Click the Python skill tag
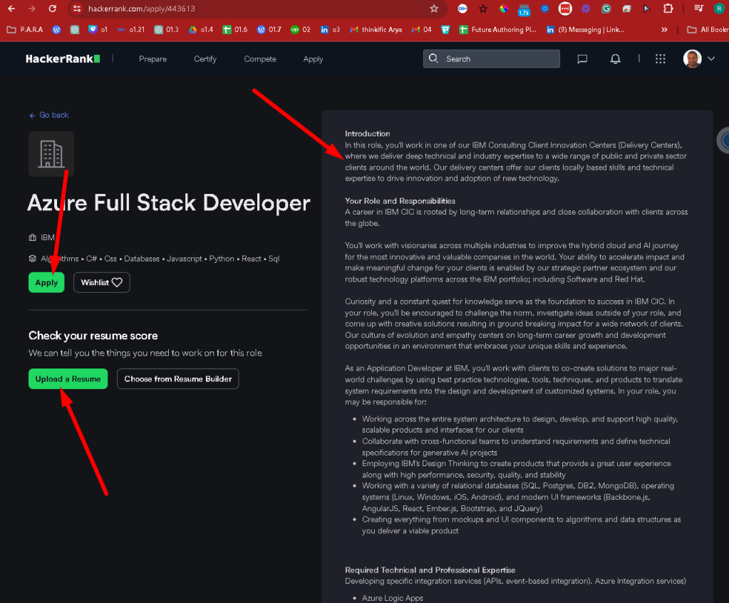Viewport: 729px width, 603px height. point(222,259)
